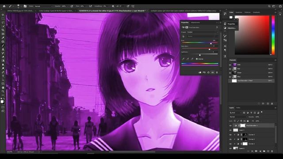Open the layer Fill dropdown arrow
Image resolution: width=283 pixels, height=159 pixels.
coord(261,121)
